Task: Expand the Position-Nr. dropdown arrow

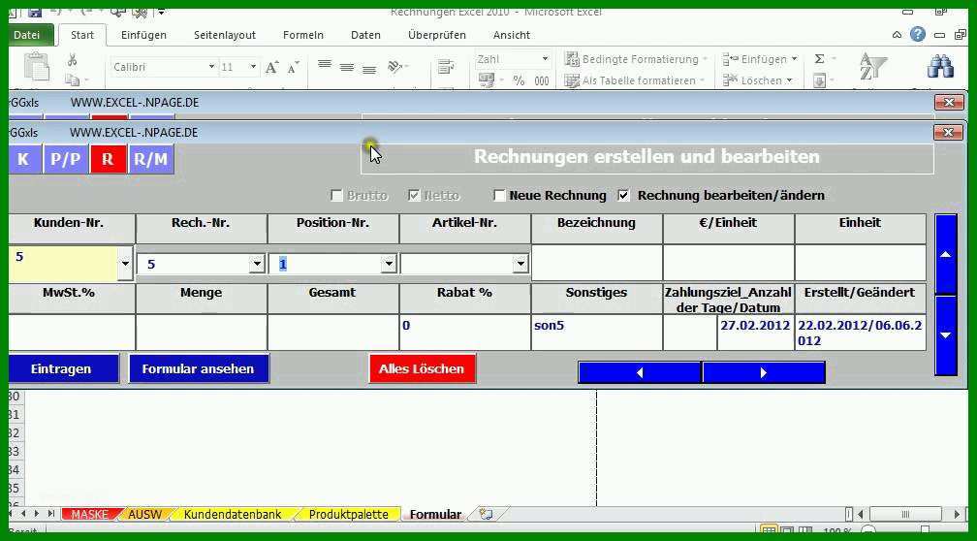Action: coord(389,265)
